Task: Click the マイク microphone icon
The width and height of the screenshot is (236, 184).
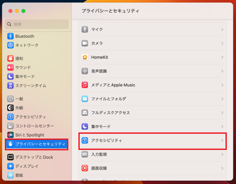Action: coord(85,30)
